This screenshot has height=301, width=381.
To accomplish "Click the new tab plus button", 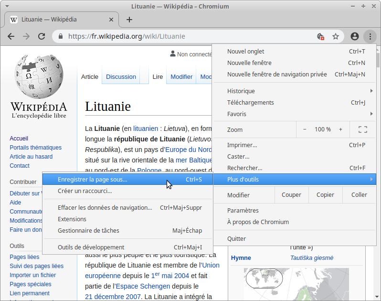I will pos(129,20).
